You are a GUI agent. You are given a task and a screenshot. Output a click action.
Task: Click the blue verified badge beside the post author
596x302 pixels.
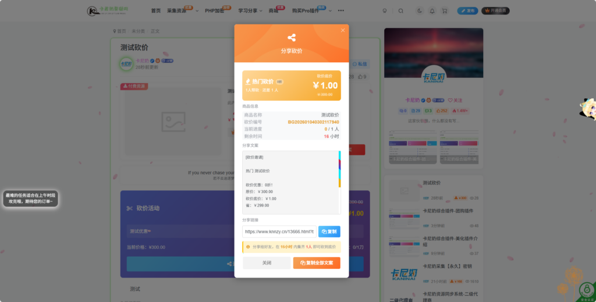click(x=152, y=61)
